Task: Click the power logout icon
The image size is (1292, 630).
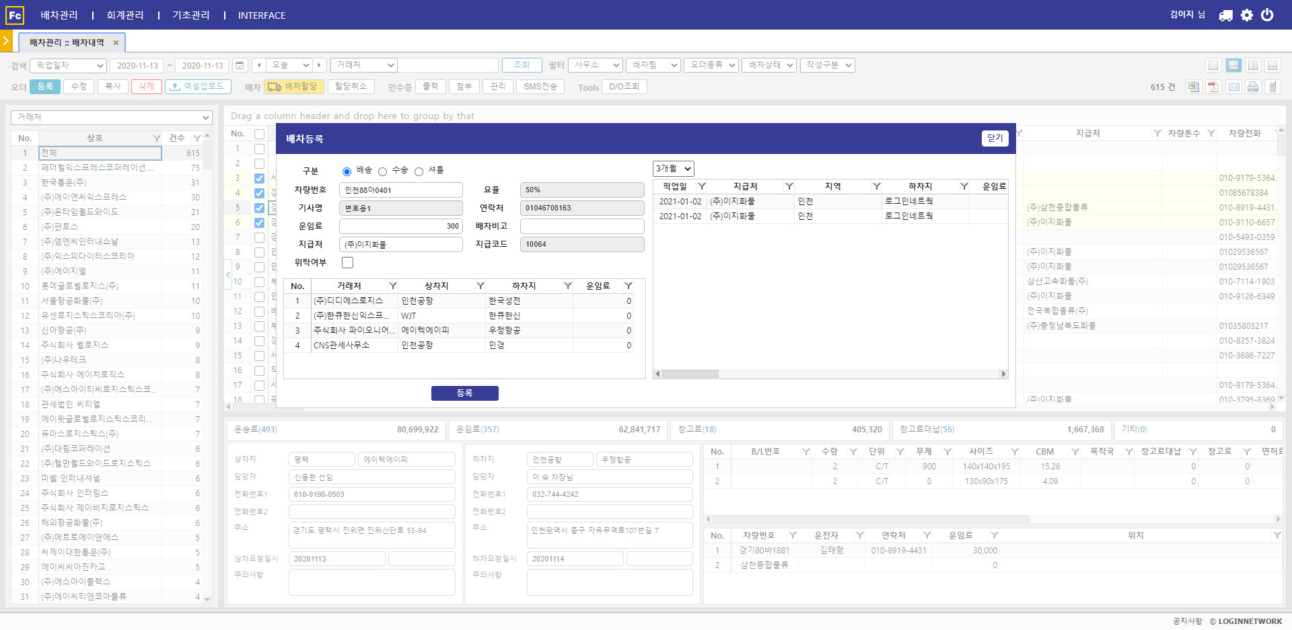Action: coord(1267,15)
